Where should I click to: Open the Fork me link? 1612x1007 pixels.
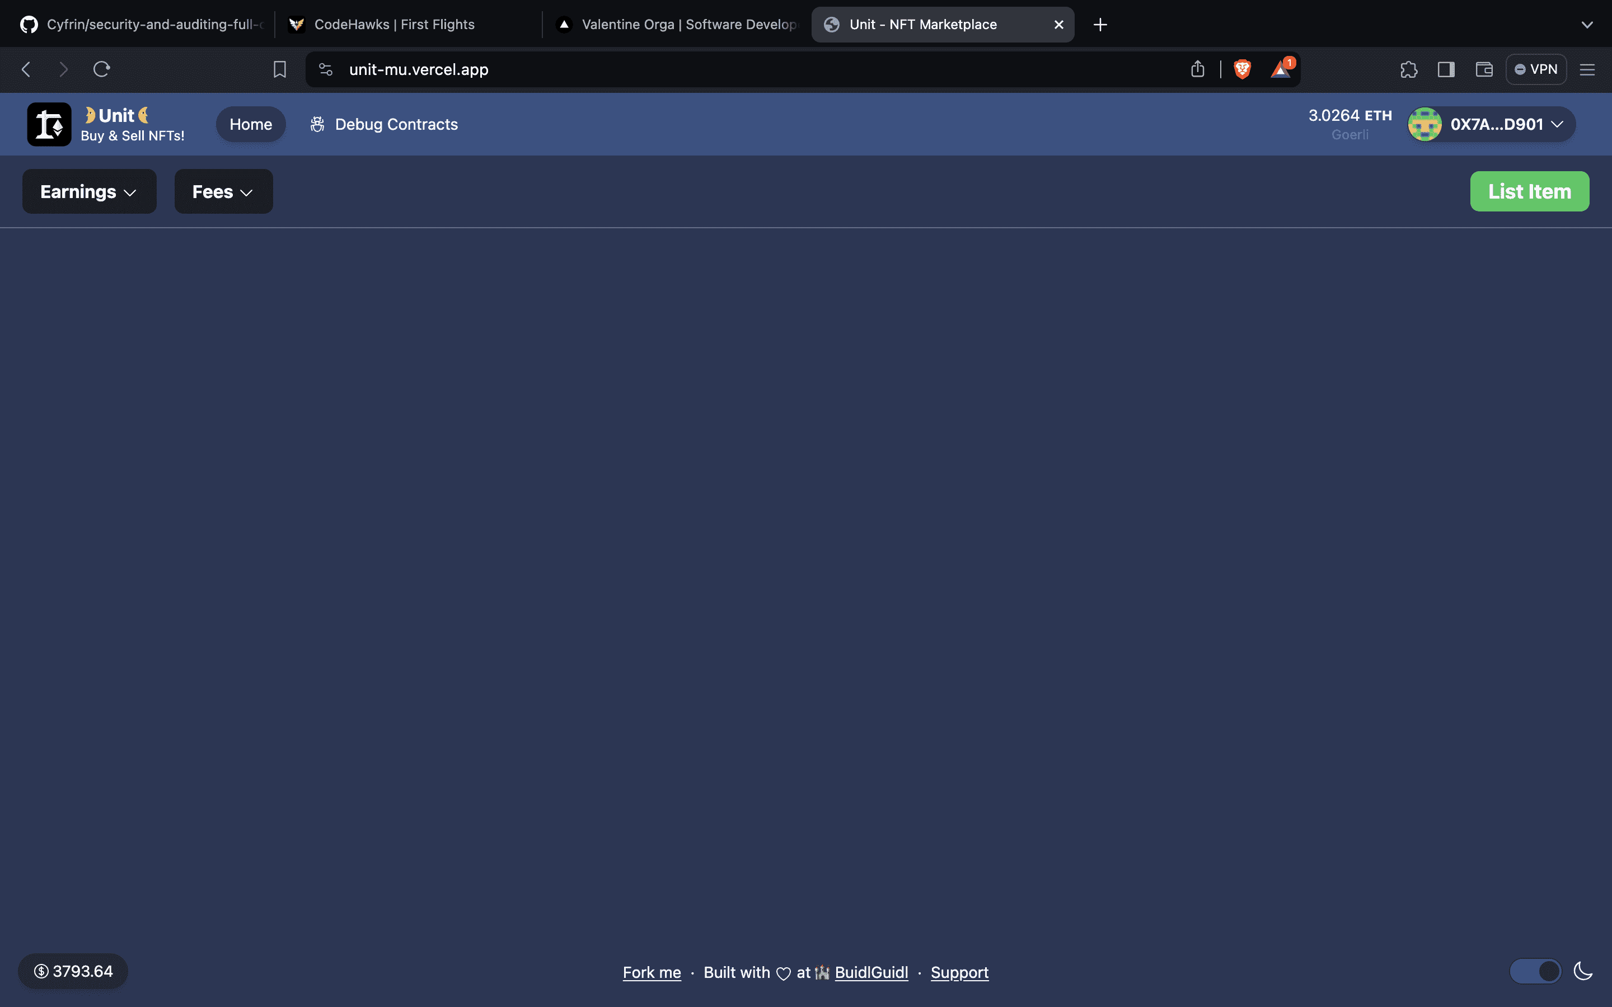coord(652,972)
